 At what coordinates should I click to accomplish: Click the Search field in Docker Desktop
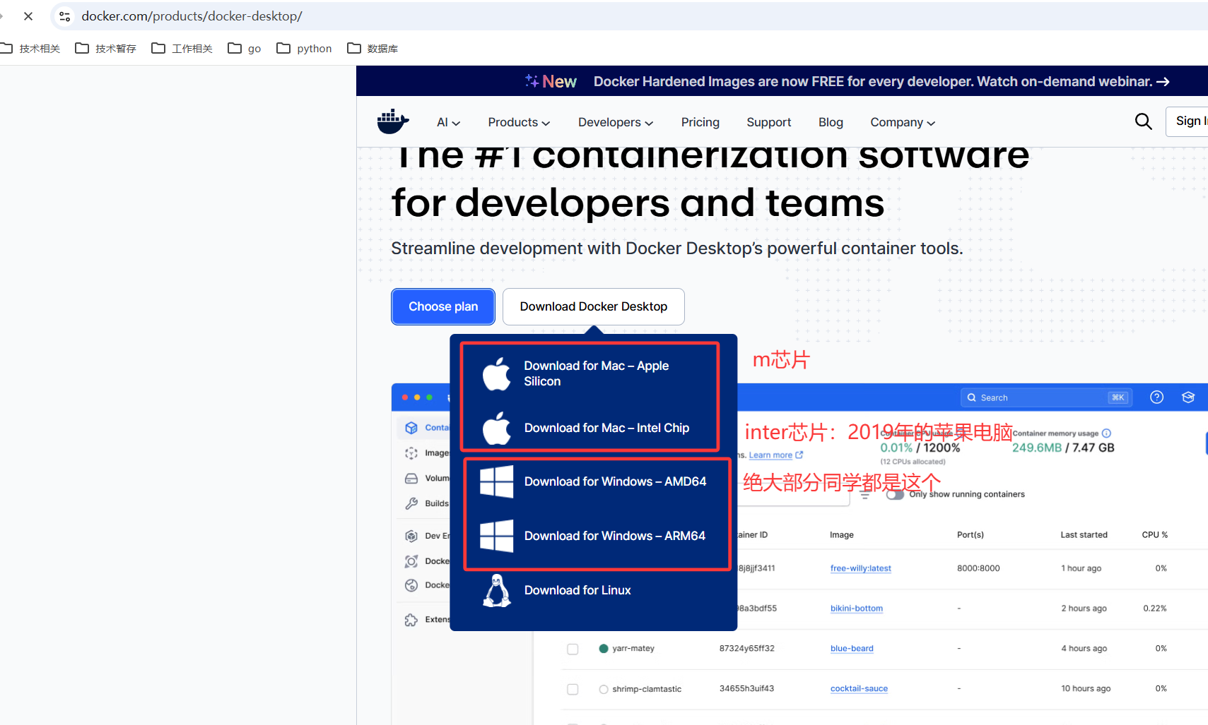pos(1047,397)
